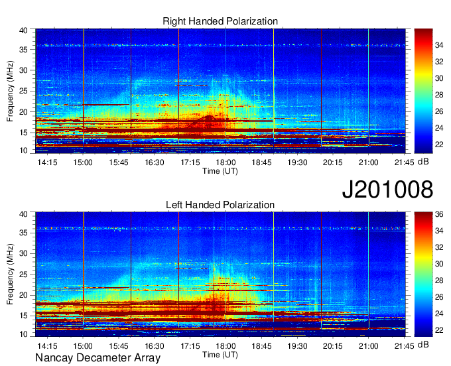The width and height of the screenshot is (451, 366).
Task: Click 21:45 tick on Right Handed plot
Action: pos(404,162)
